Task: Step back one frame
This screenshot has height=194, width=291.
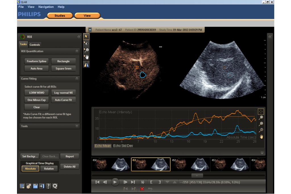Action: point(105,182)
